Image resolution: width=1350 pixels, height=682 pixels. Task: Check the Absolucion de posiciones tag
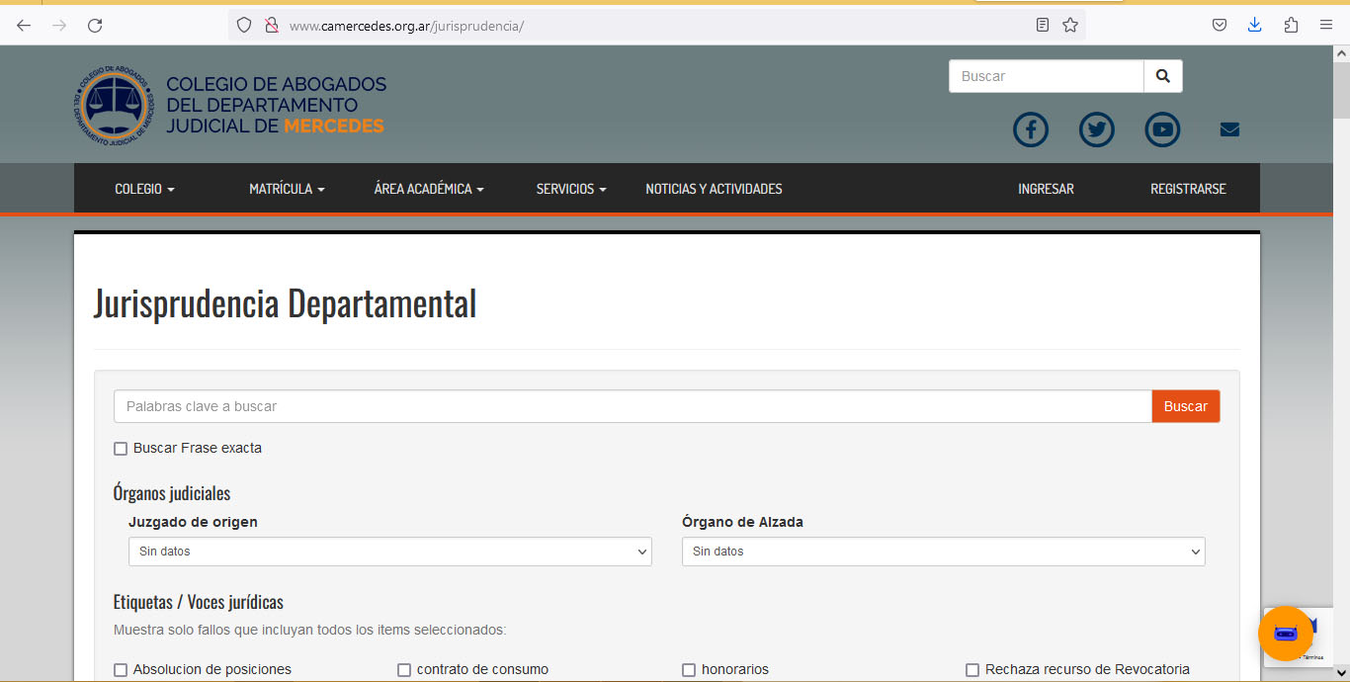[121, 670]
